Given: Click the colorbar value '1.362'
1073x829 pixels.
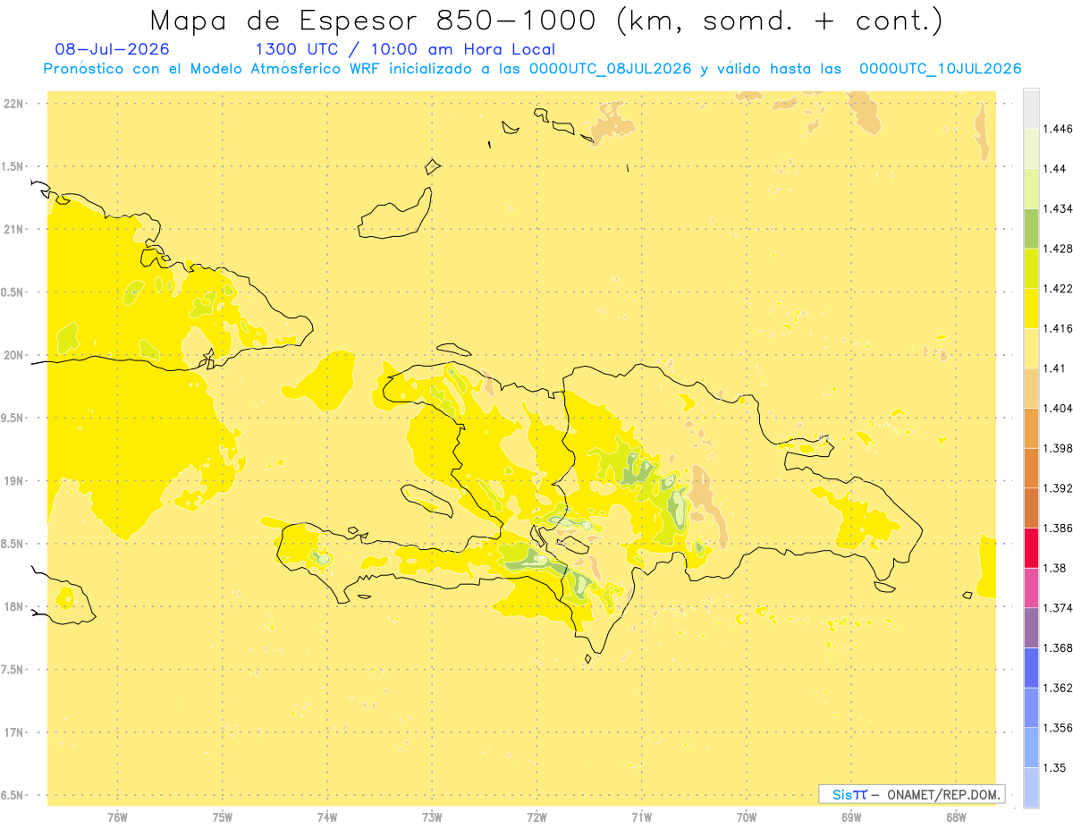Looking at the screenshot, I should coord(1057,688).
